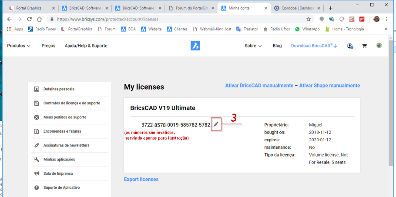Switch to the Forum do PortalGraphics tab
Viewport: 396px width, 197px height.
pos(191,8)
